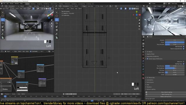This screenshot has height=105, width=186.
Task: Select the Measure tool in left viewport
Action: (x=3, y=38)
